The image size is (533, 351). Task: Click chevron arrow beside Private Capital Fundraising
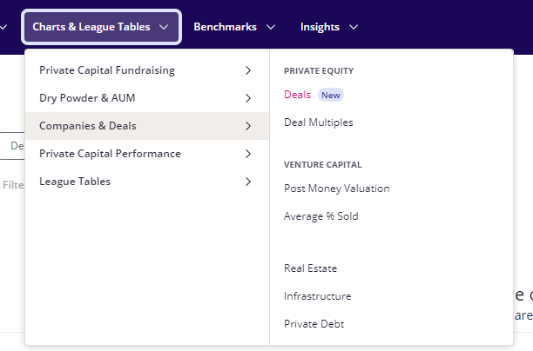[x=248, y=70]
